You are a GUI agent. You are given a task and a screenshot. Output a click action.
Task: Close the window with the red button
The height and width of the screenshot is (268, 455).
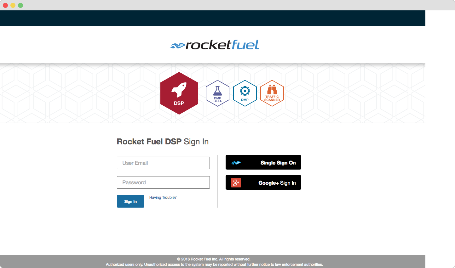point(5,5)
